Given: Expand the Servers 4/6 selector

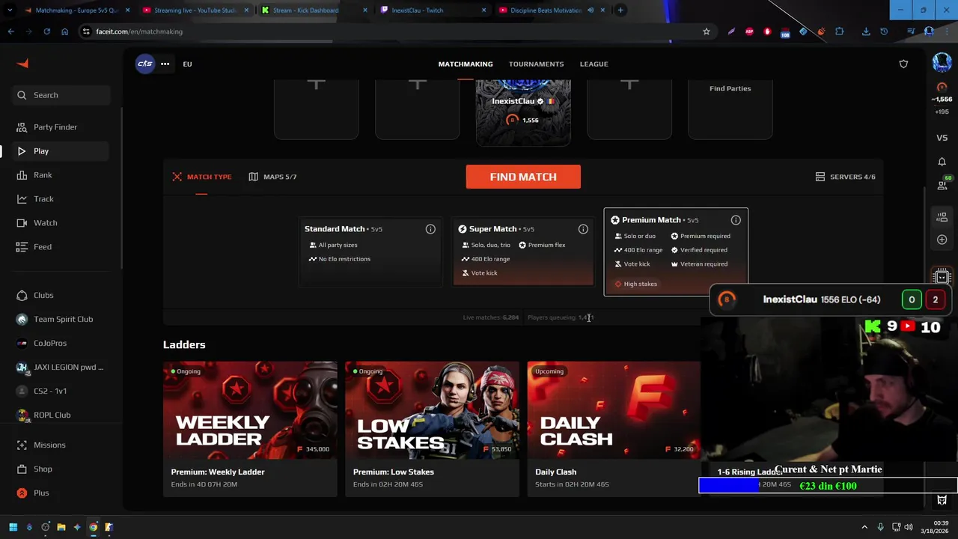Looking at the screenshot, I should (x=845, y=177).
